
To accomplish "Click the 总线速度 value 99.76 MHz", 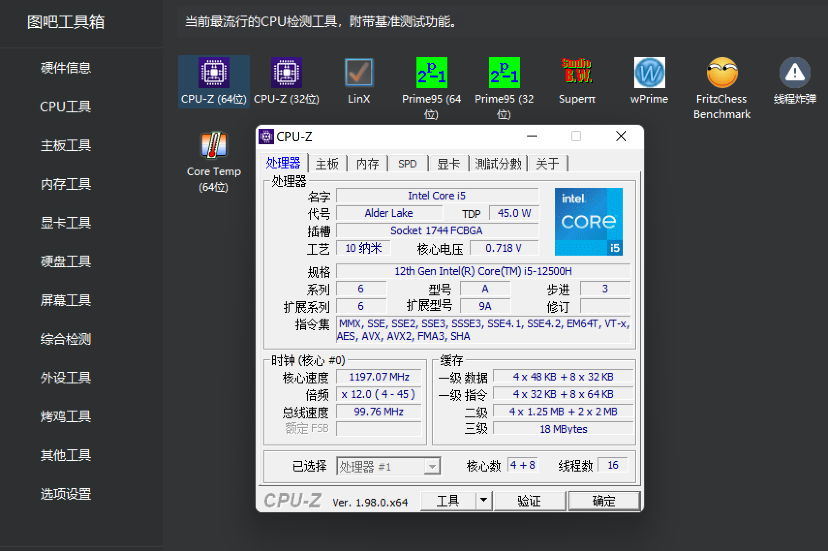I will [379, 412].
